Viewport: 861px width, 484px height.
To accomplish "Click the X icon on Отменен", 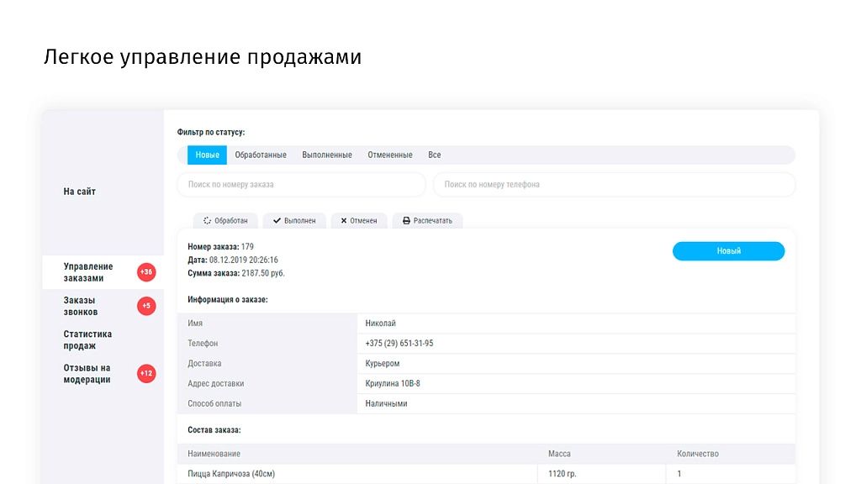I will point(344,221).
